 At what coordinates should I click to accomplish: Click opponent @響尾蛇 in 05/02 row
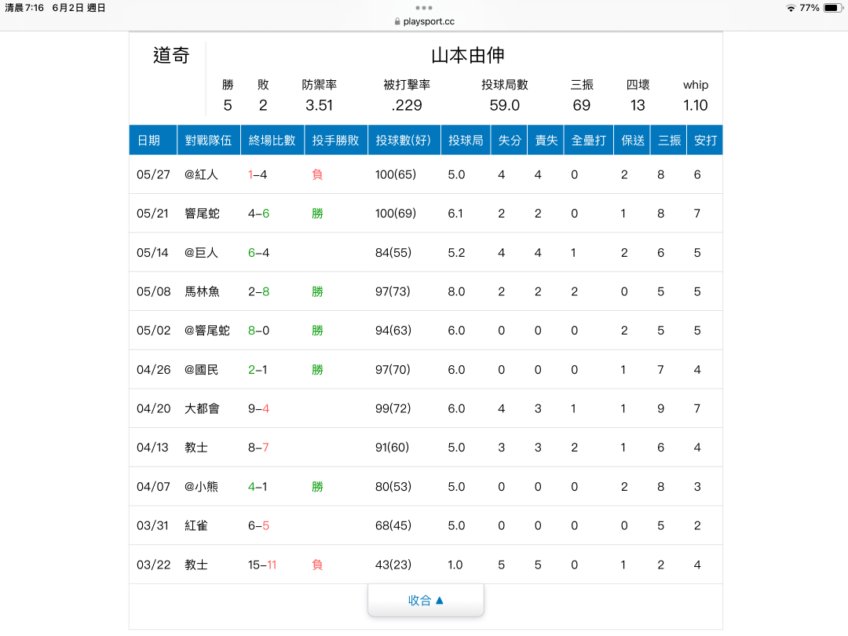pyautogui.click(x=207, y=331)
